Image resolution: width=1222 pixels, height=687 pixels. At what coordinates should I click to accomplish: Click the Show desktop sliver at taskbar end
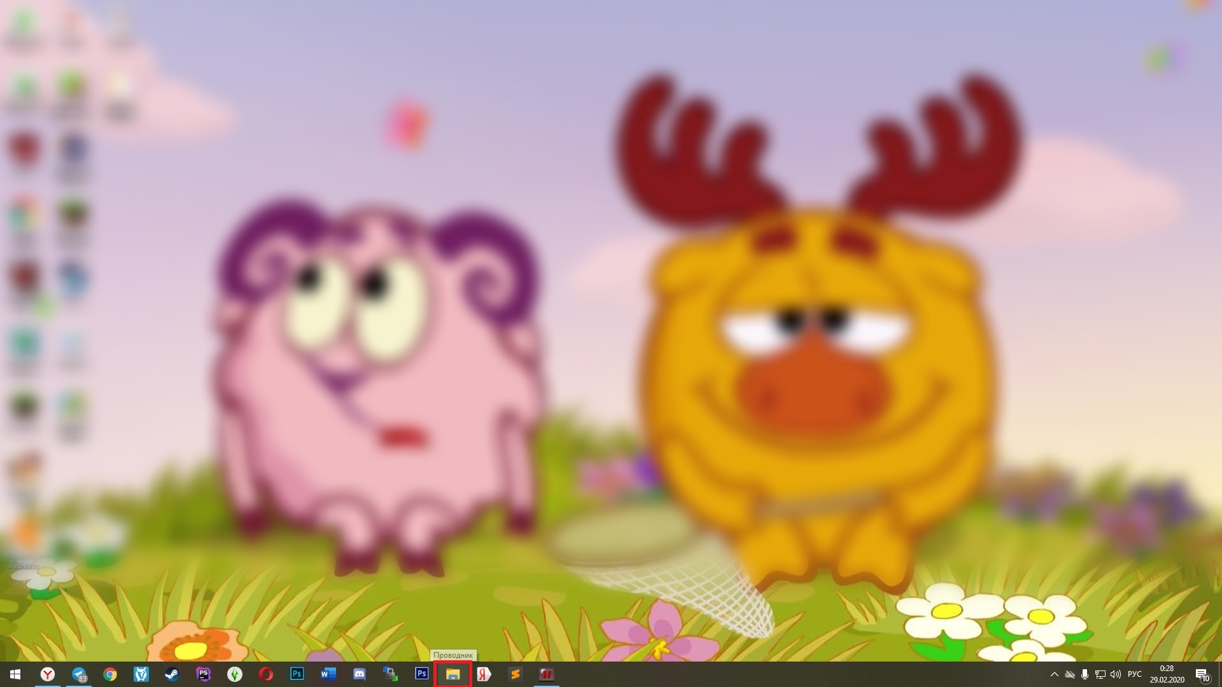pyautogui.click(x=1220, y=674)
